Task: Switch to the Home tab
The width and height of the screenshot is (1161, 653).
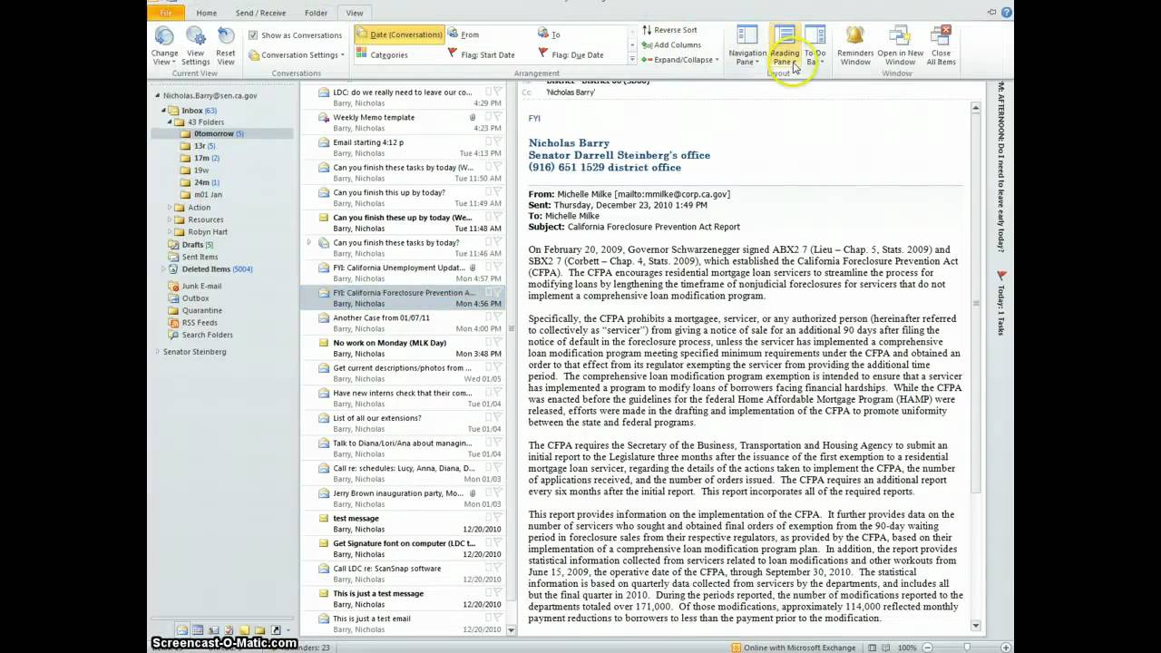Action: click(x=206, y=13)
